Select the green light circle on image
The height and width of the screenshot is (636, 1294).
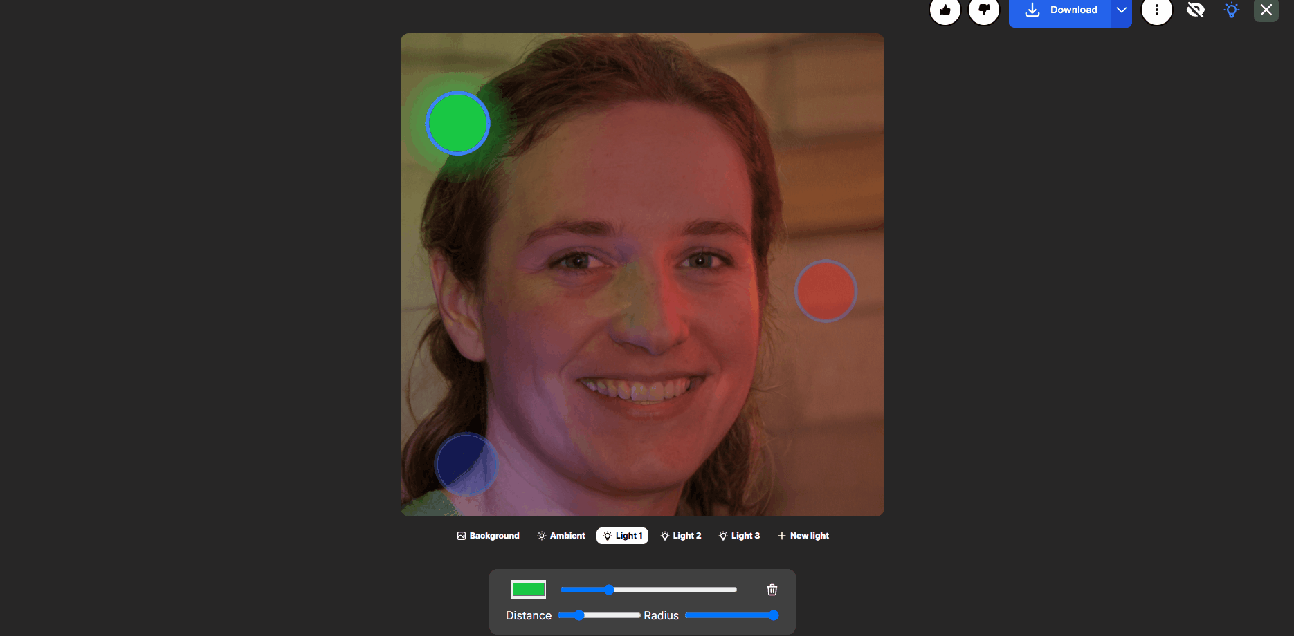pyautogui.click(x=457, y=123)
